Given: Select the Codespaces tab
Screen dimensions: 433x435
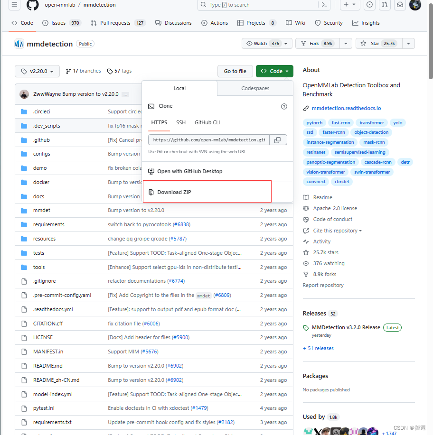Looking at the screenshot, I should point(255,88).
